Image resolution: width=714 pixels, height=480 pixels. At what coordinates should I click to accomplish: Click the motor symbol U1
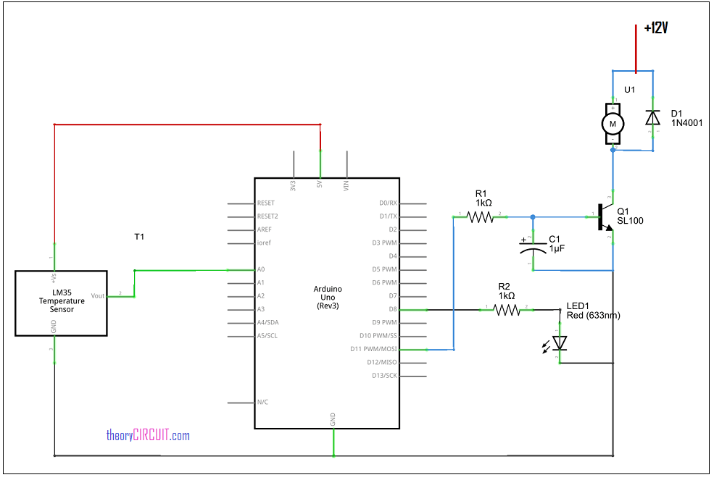point(613,123)
